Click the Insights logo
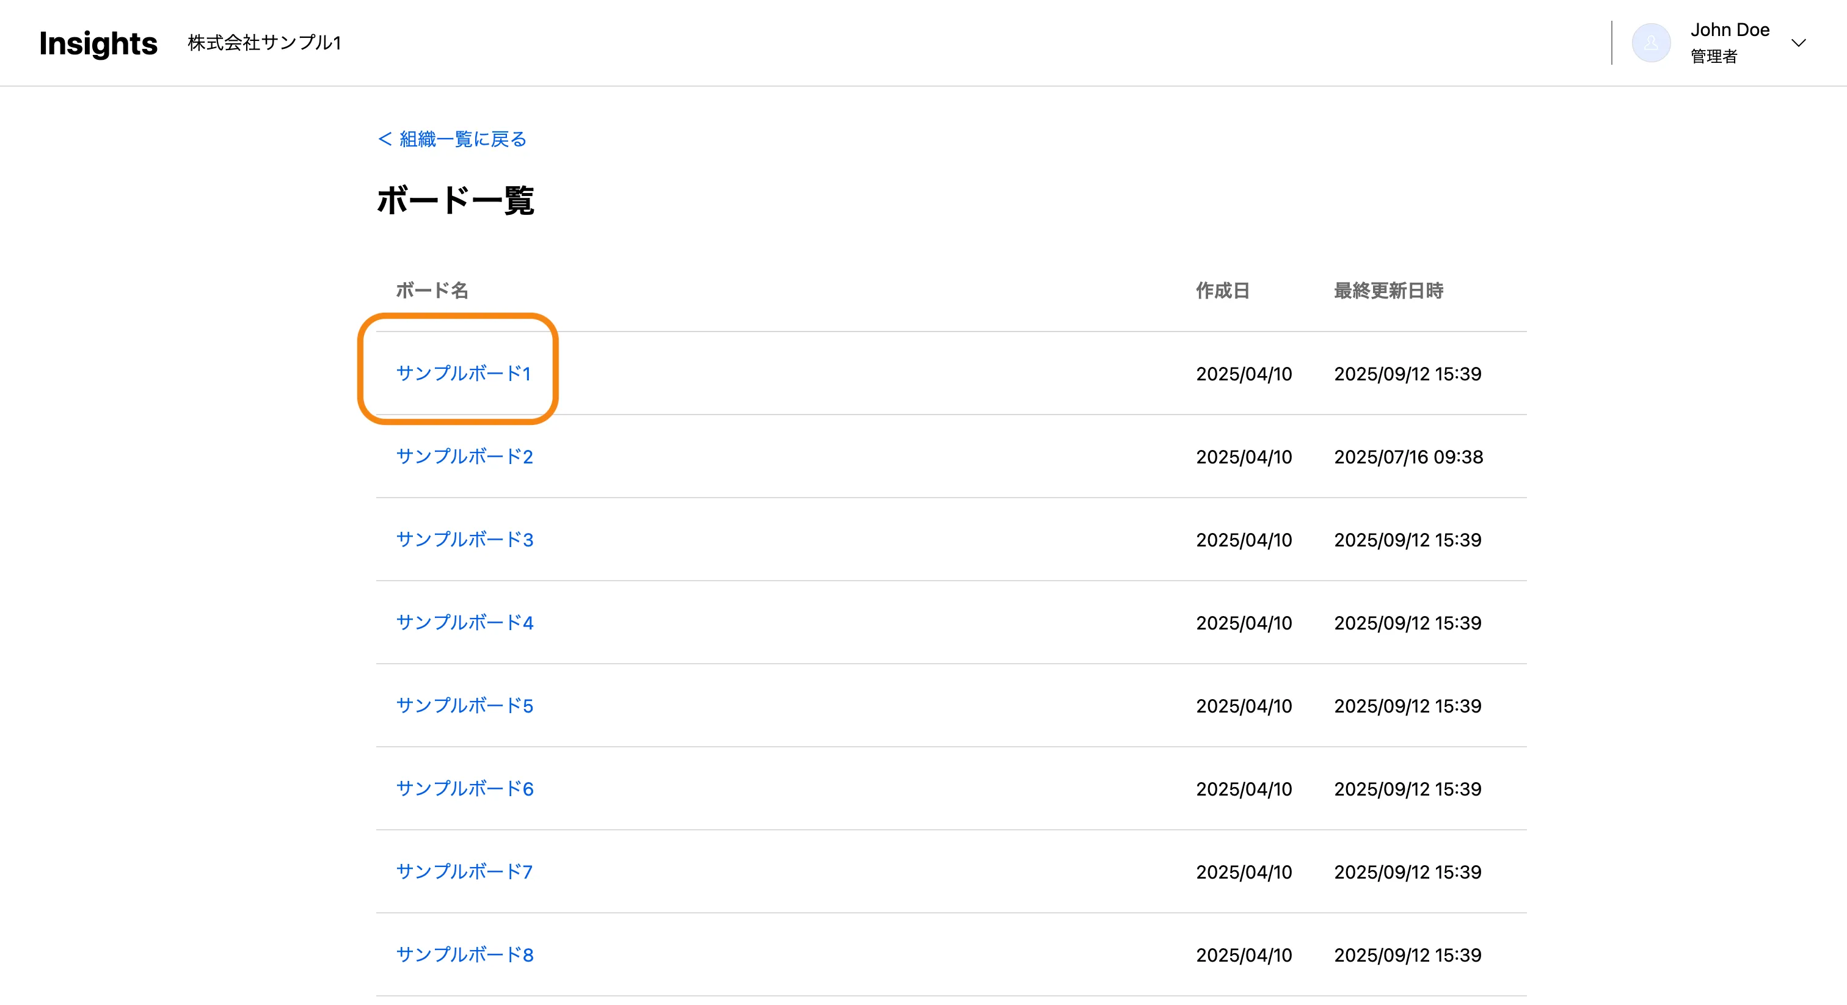The height and width of the screenshot is (1005, 1847). pyautogui.click(x=98, y=43)
